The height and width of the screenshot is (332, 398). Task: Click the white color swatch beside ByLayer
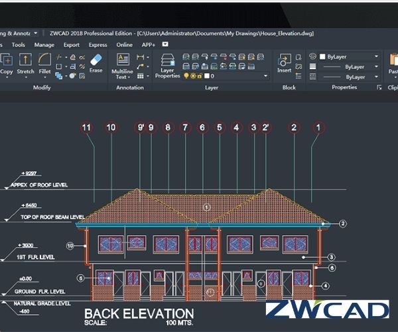pyautogui.click(x=322, y=56)
